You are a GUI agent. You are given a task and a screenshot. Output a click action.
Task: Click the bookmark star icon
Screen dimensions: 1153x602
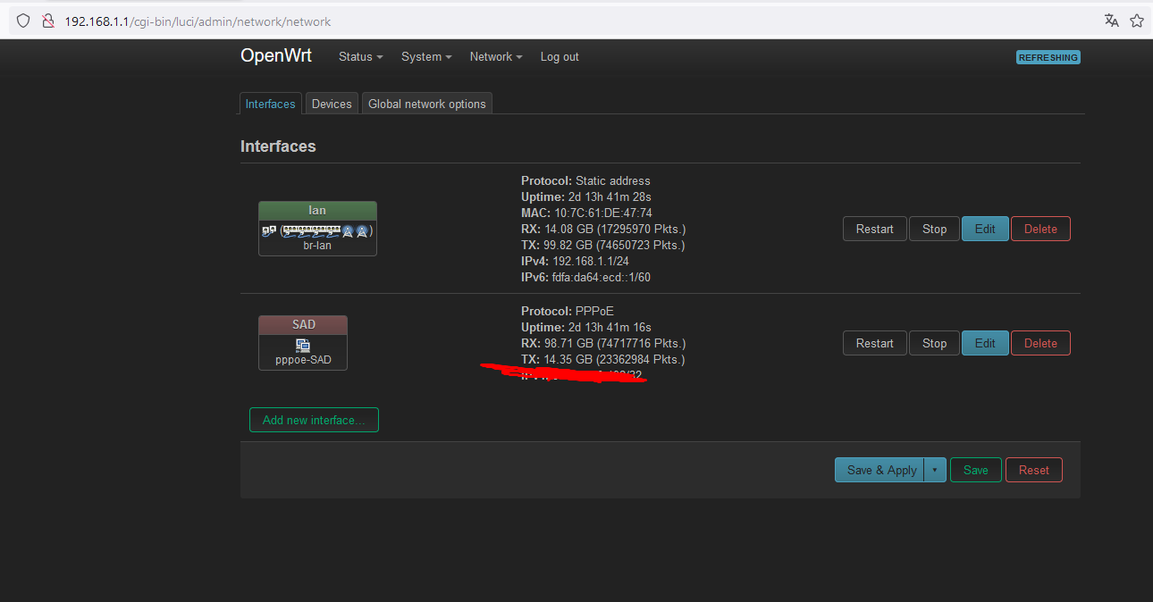[x=1136, y=21]
